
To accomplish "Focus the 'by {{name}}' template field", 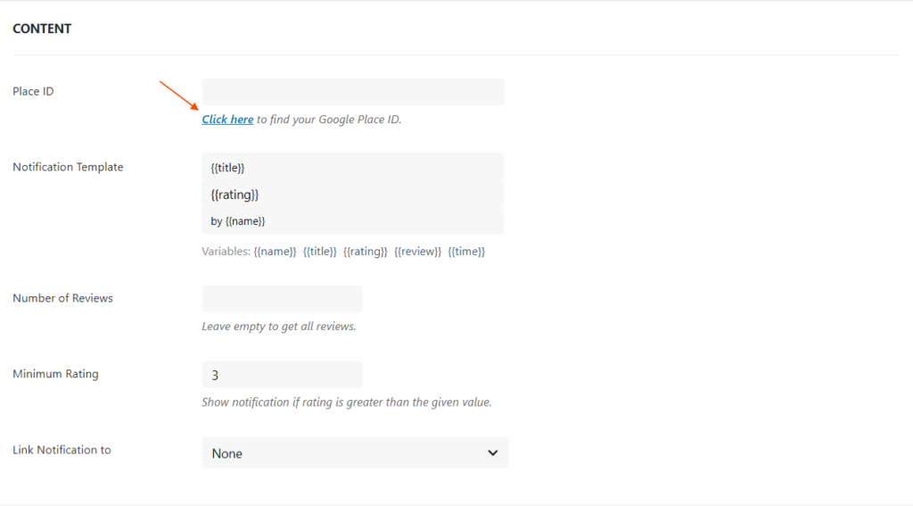I will coord(353,221).
